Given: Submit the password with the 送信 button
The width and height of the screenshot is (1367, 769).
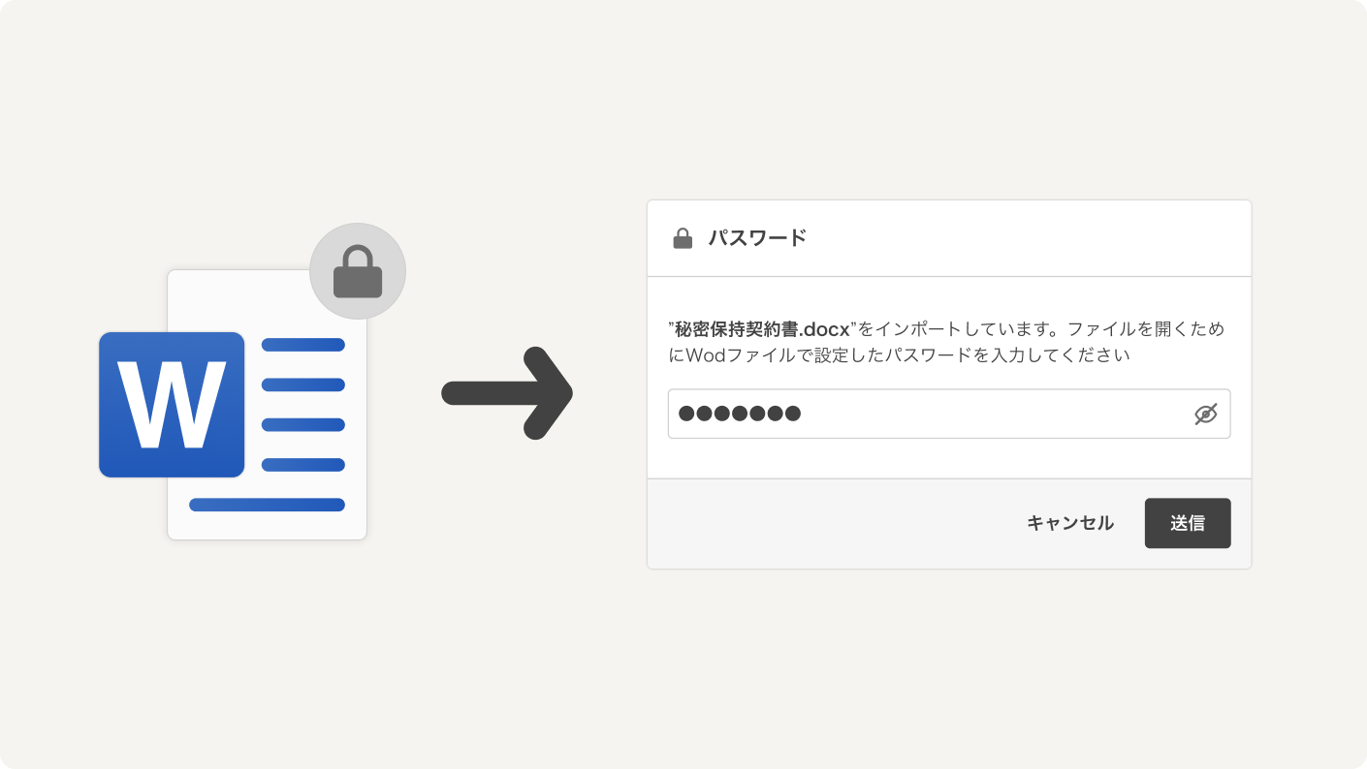Looking at the screenshot, I should pyautogui.click(x=1188, y=523).
